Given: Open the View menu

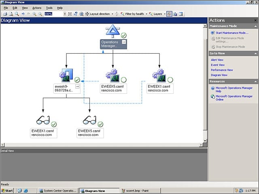Looking at the screenshot, I should tap(25, 8).
